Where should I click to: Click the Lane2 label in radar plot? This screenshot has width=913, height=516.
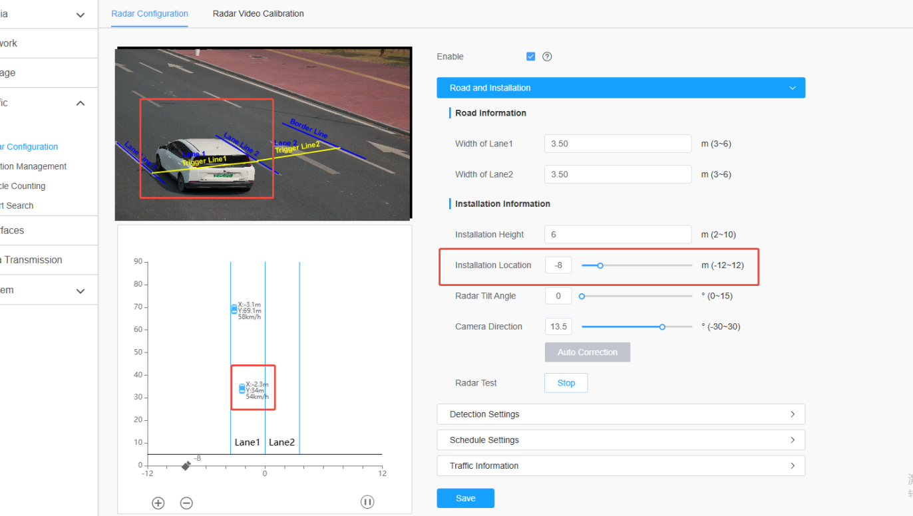[x=281, y=442]
